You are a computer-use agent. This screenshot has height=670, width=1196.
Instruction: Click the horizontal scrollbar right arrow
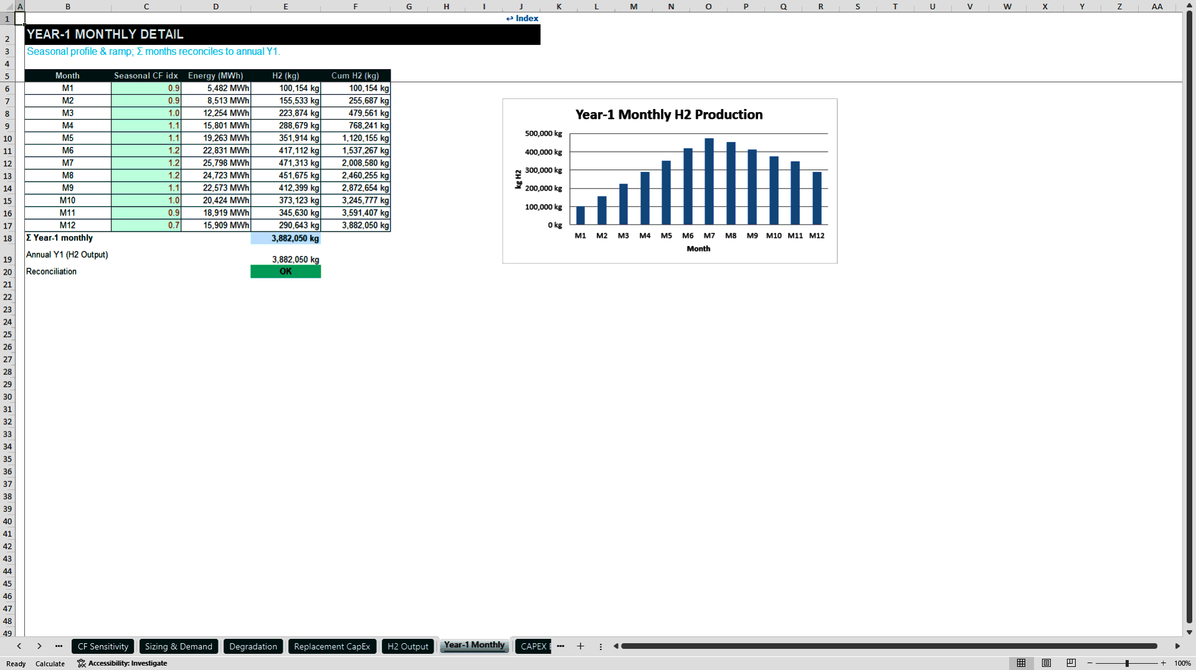pos(1177,646)
